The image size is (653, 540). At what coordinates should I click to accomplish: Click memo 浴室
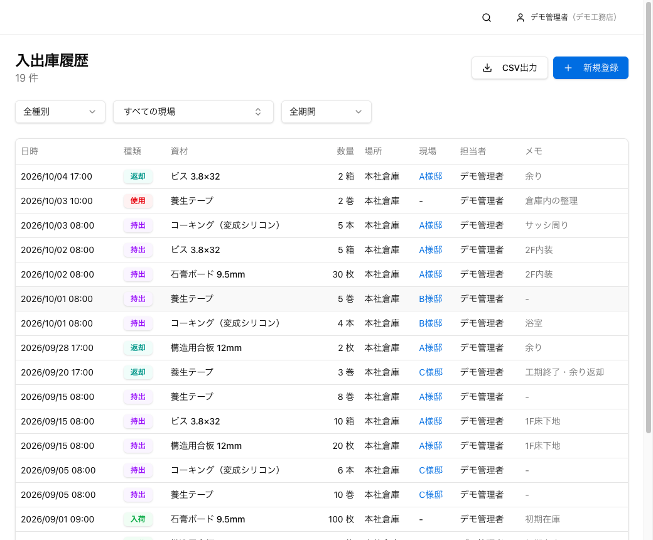[534, 323]
